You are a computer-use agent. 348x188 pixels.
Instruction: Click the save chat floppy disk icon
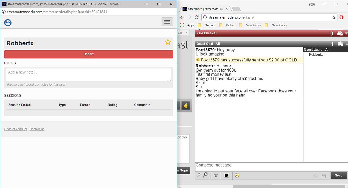[324, 176]
